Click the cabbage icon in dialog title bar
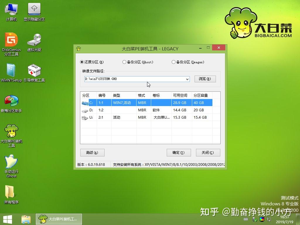Viewport: 300px width, 225px height. click(79, 49)
